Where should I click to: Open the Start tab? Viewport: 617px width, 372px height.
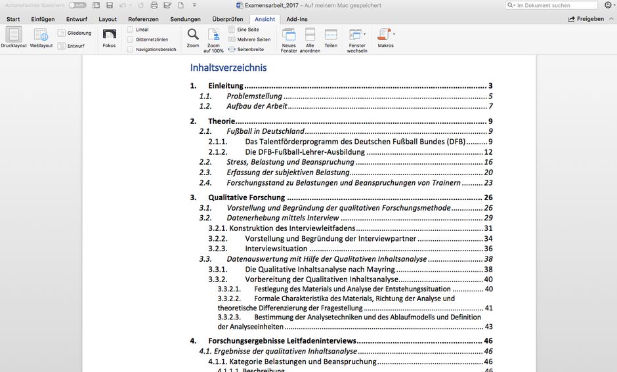click(x=13, y=19)
